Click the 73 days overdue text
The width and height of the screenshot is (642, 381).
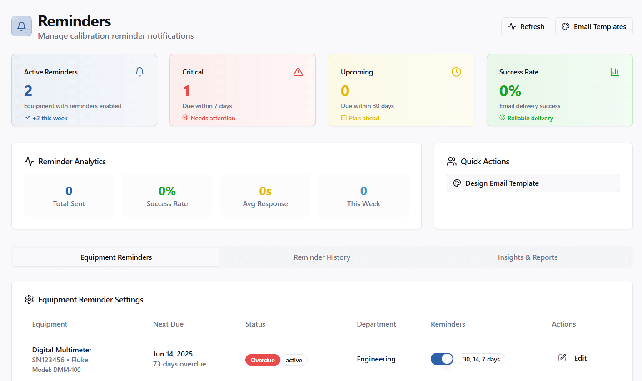[180, 364]
